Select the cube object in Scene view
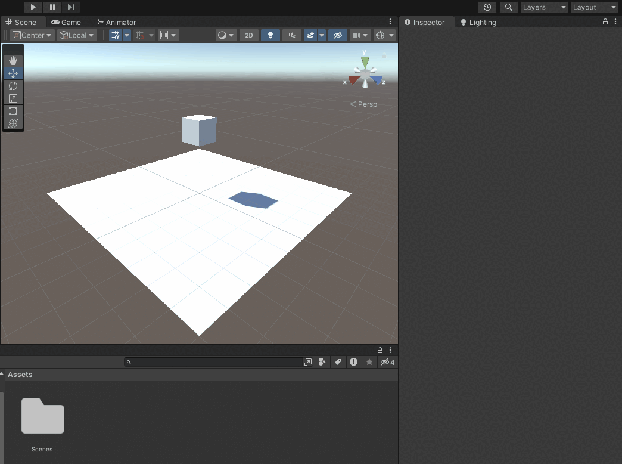Screen dimensions: 622x464 [199, 130]
